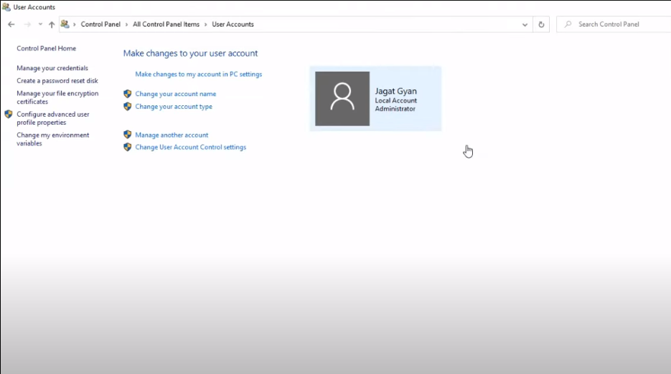Click the Jagat Gyan account picture
671x374 pixels.
click(342, 99)
